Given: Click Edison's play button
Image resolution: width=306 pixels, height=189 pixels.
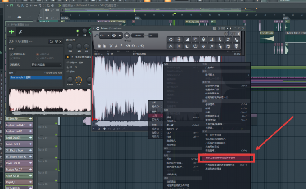Looking at the screenshot, I should pyautogui.click(x=108, y=36).
